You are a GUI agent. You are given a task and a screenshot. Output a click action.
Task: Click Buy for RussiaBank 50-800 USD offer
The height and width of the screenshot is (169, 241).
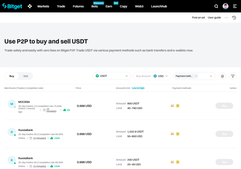click(224, 134)
